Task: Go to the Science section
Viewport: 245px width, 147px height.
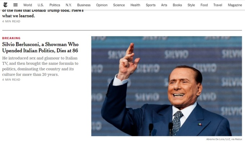Action: (x=119, y=5)
